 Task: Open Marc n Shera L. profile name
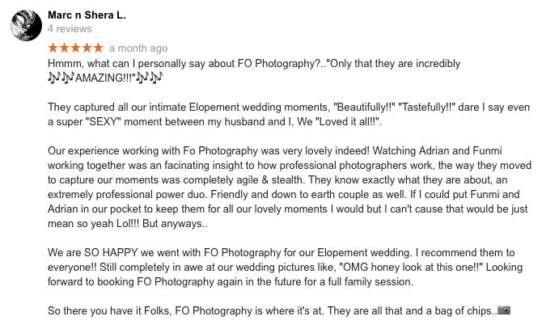pyautogui.click(x=86, y=15)
